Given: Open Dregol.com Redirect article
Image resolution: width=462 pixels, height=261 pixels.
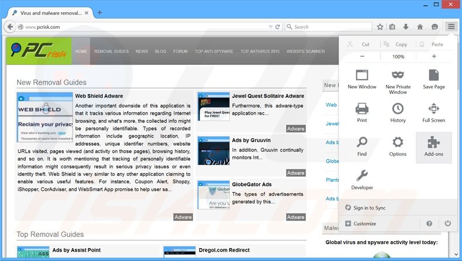Looking at the screenshot, I should coord(224,250).
